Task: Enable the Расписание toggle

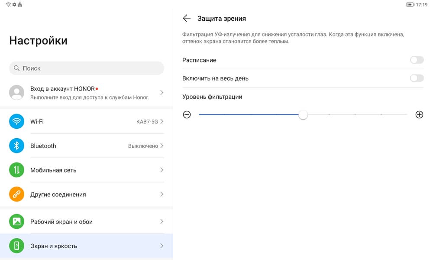Action: coord(417,60)
